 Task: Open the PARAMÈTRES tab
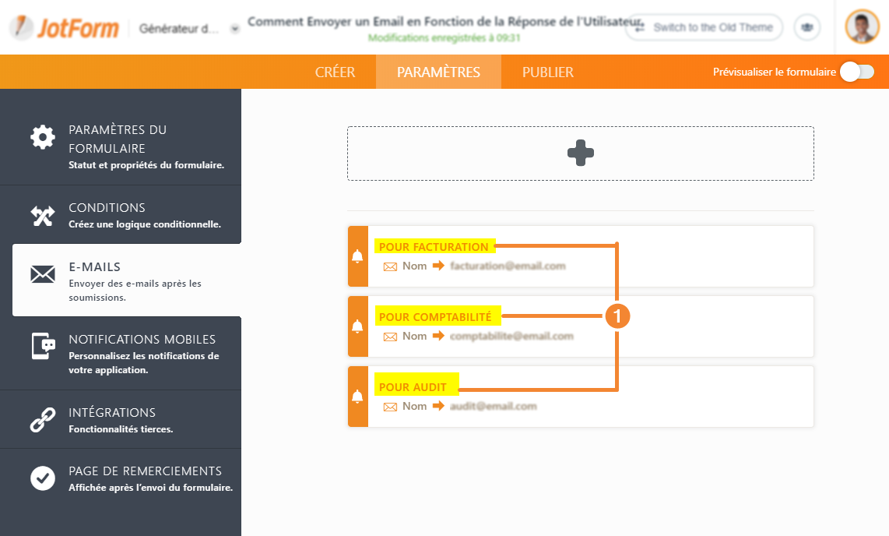[438, 72]
